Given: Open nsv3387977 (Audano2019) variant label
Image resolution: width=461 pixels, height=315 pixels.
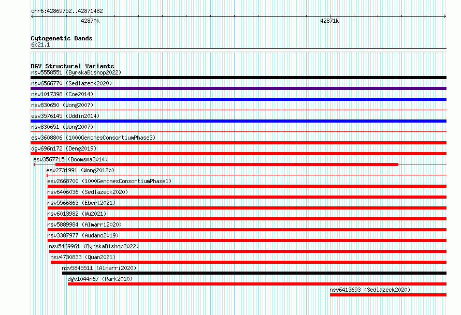Looking at the screenshot, I should 83,235.
